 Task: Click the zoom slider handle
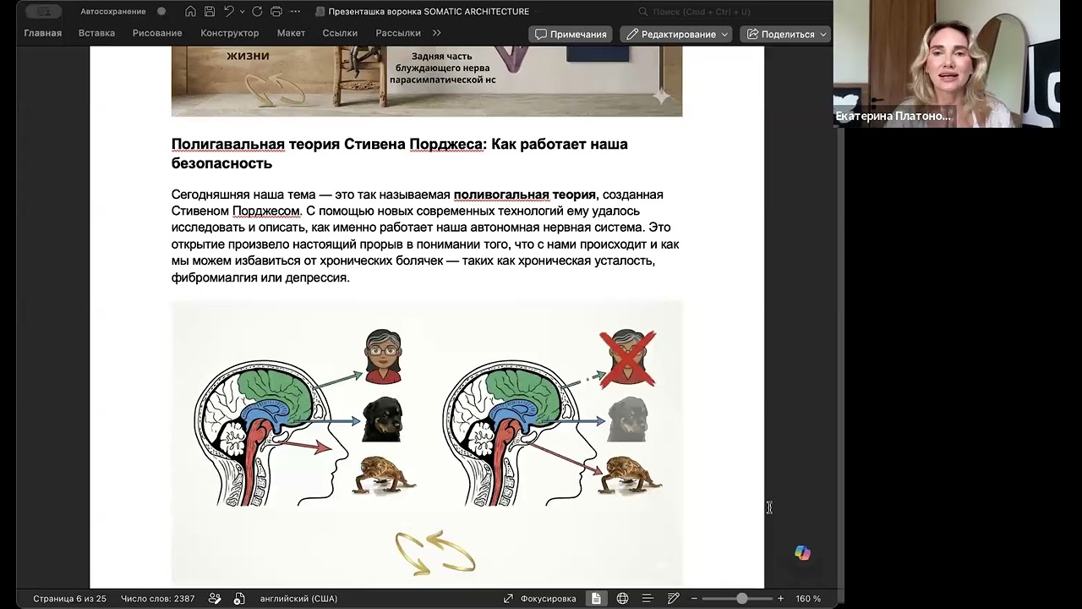tap(741, 598)
